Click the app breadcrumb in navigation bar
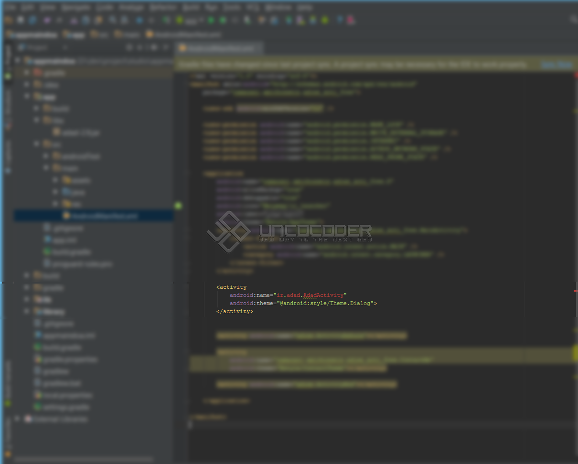The image size is (578, 464). [73, 35]
